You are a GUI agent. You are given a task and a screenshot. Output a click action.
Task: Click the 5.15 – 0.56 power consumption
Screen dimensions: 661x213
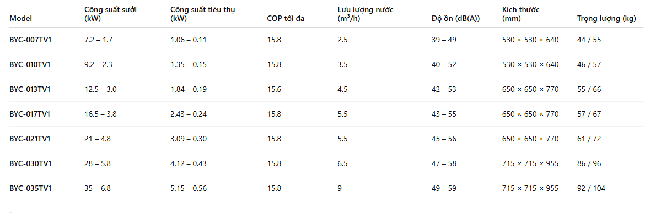point(189,189)
